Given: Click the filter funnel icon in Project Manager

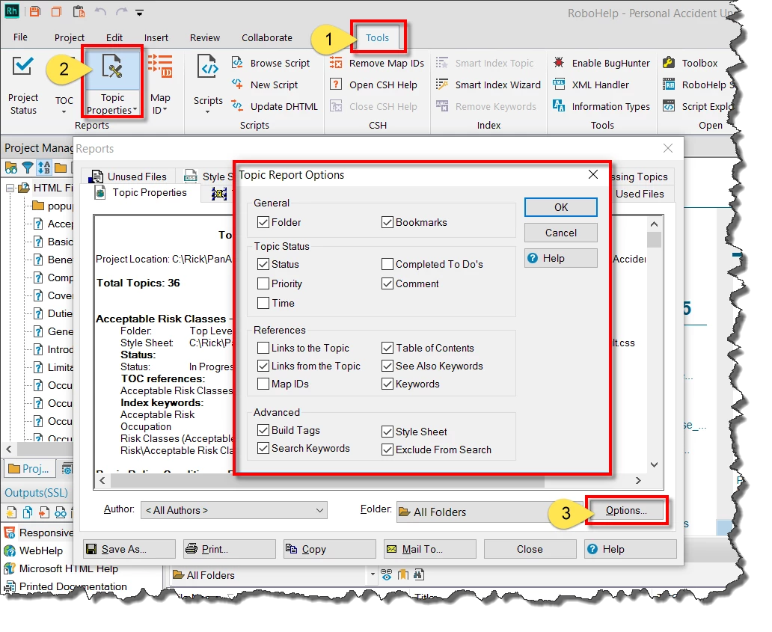Looking at the screenshot, I should [x=28, y=168].
